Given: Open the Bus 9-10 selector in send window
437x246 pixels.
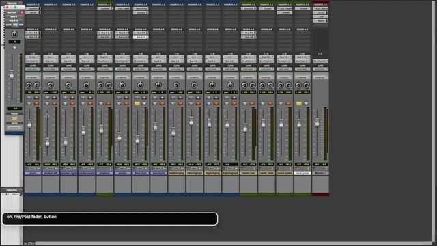Looking at the screenshot, I should (14, 20).
